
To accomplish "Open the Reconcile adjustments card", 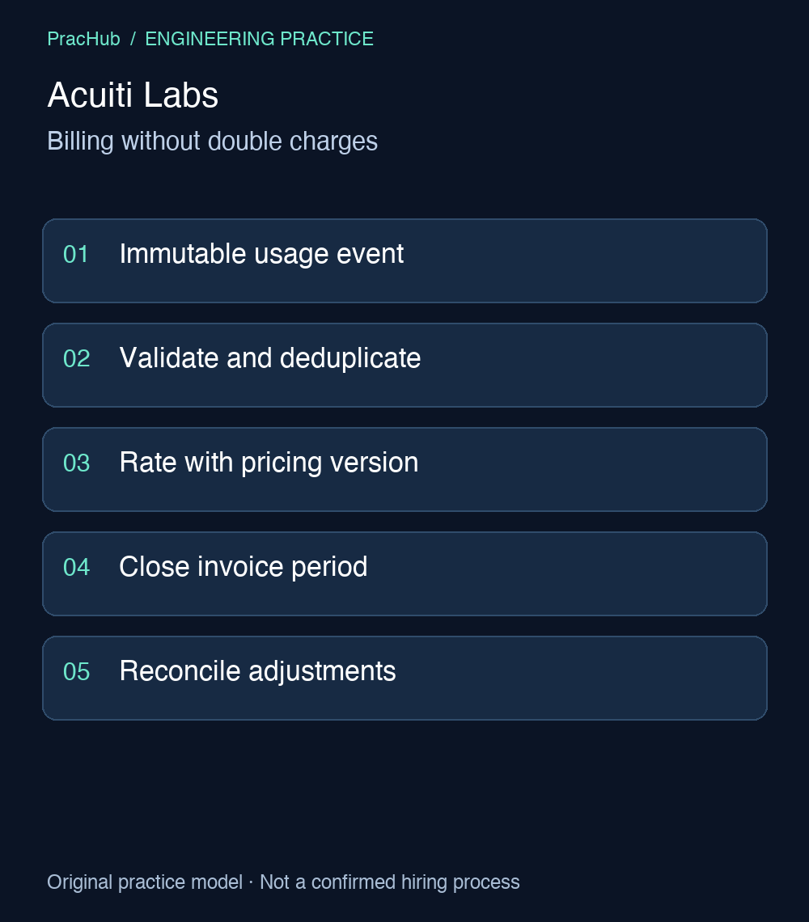I will (404, 678).
